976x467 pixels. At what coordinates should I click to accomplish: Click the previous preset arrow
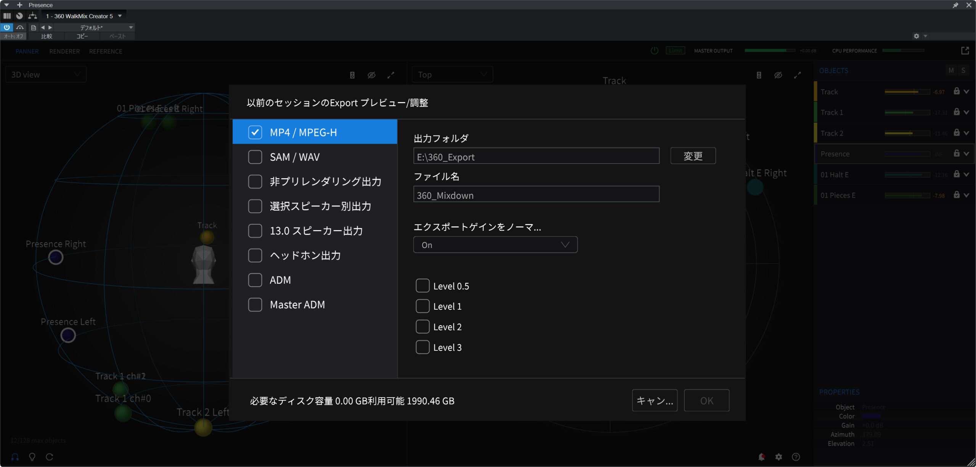click(x=43, y=27)
